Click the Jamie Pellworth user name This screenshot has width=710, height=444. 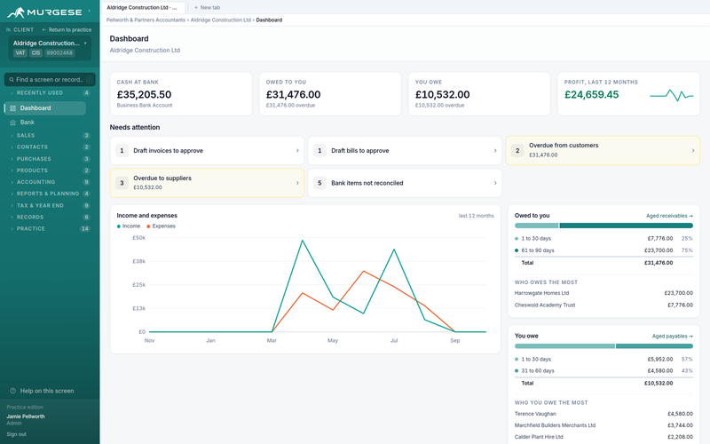click(x=26, y=416)
